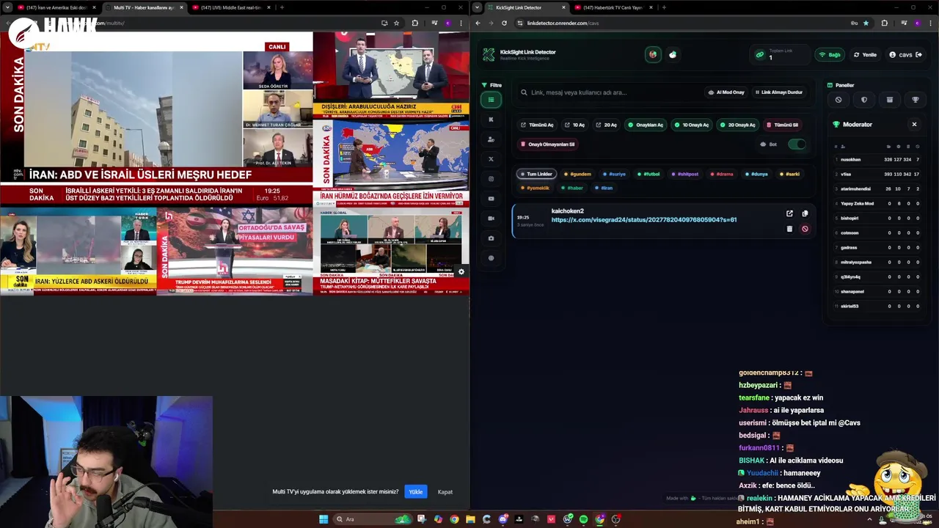The height and width of the screenshot is (528, 939).
Task: Select the #haber tag chip
Action: pyautogui.click(x=571, y=188)
